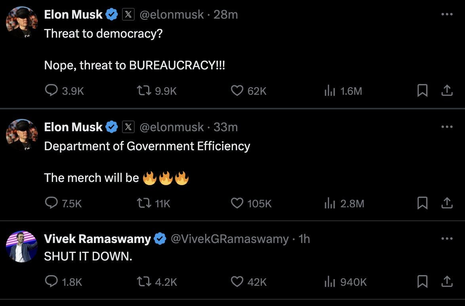Viewport: 465px width, 306px height.
Task: Like Vivek Ramaswamy's 'SHUT IT DOWN' tweet
Action: click(x=236, y=282)
